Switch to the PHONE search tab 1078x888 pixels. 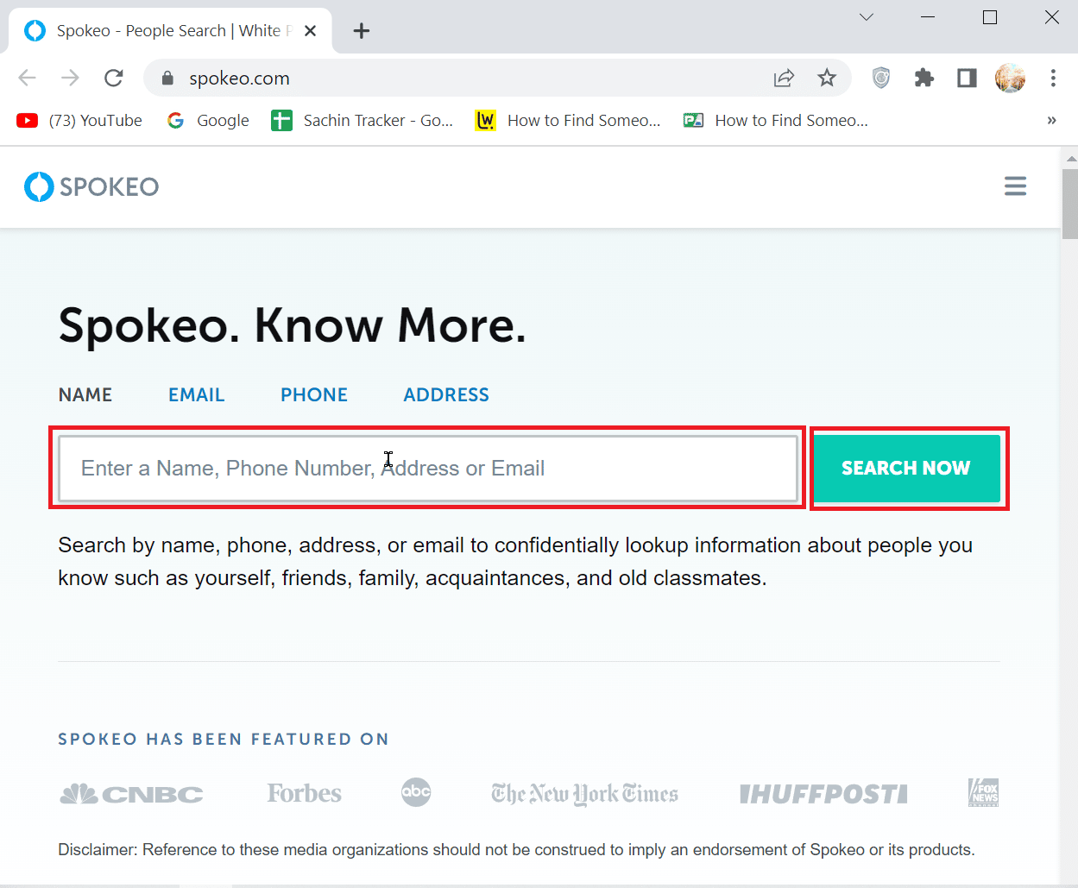tap(314, 395)
